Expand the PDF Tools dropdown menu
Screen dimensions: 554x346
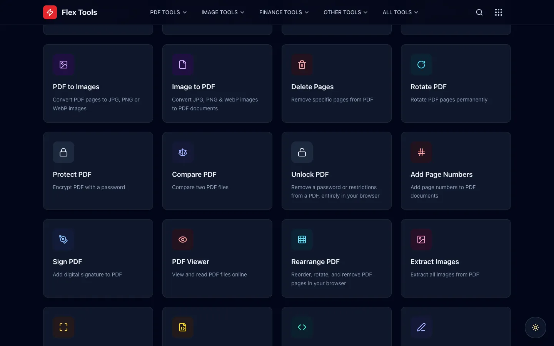[x=169, y=12]
